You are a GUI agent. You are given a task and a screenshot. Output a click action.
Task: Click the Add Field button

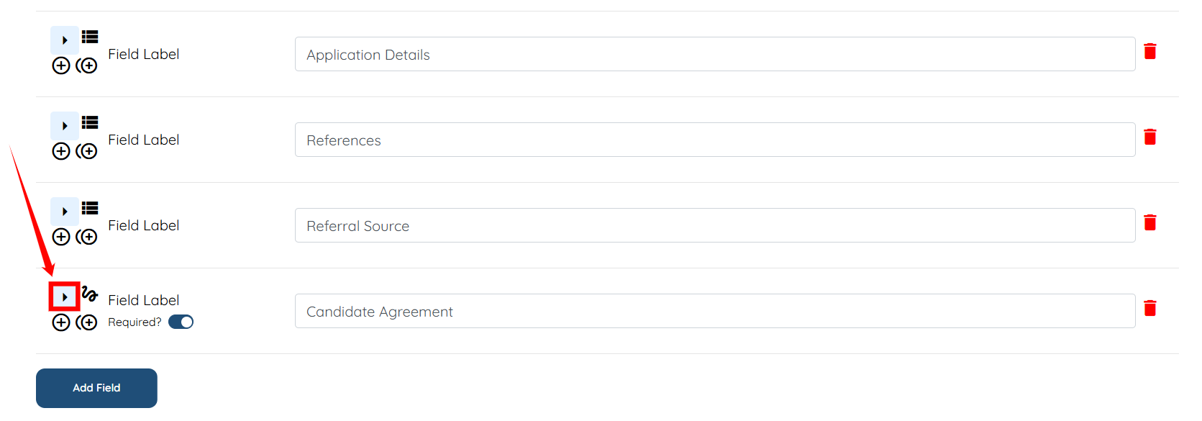[96, 388]
